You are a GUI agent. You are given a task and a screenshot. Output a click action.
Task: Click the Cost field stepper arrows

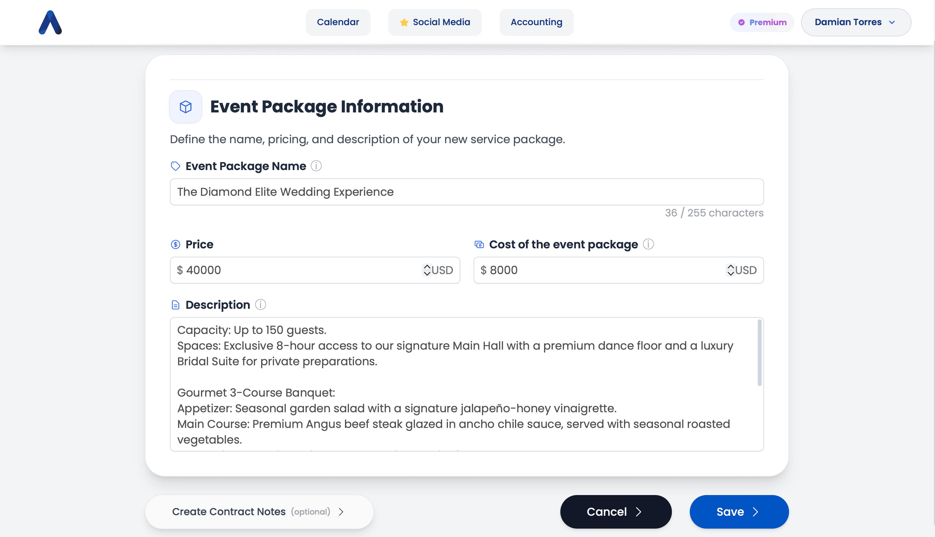(730, 270)
